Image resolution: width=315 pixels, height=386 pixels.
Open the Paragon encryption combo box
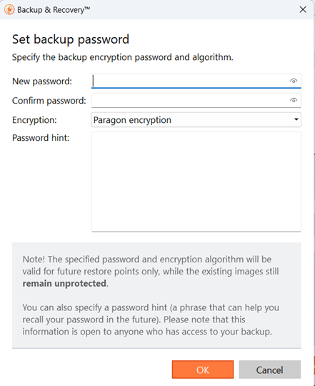tap(196, 120)
